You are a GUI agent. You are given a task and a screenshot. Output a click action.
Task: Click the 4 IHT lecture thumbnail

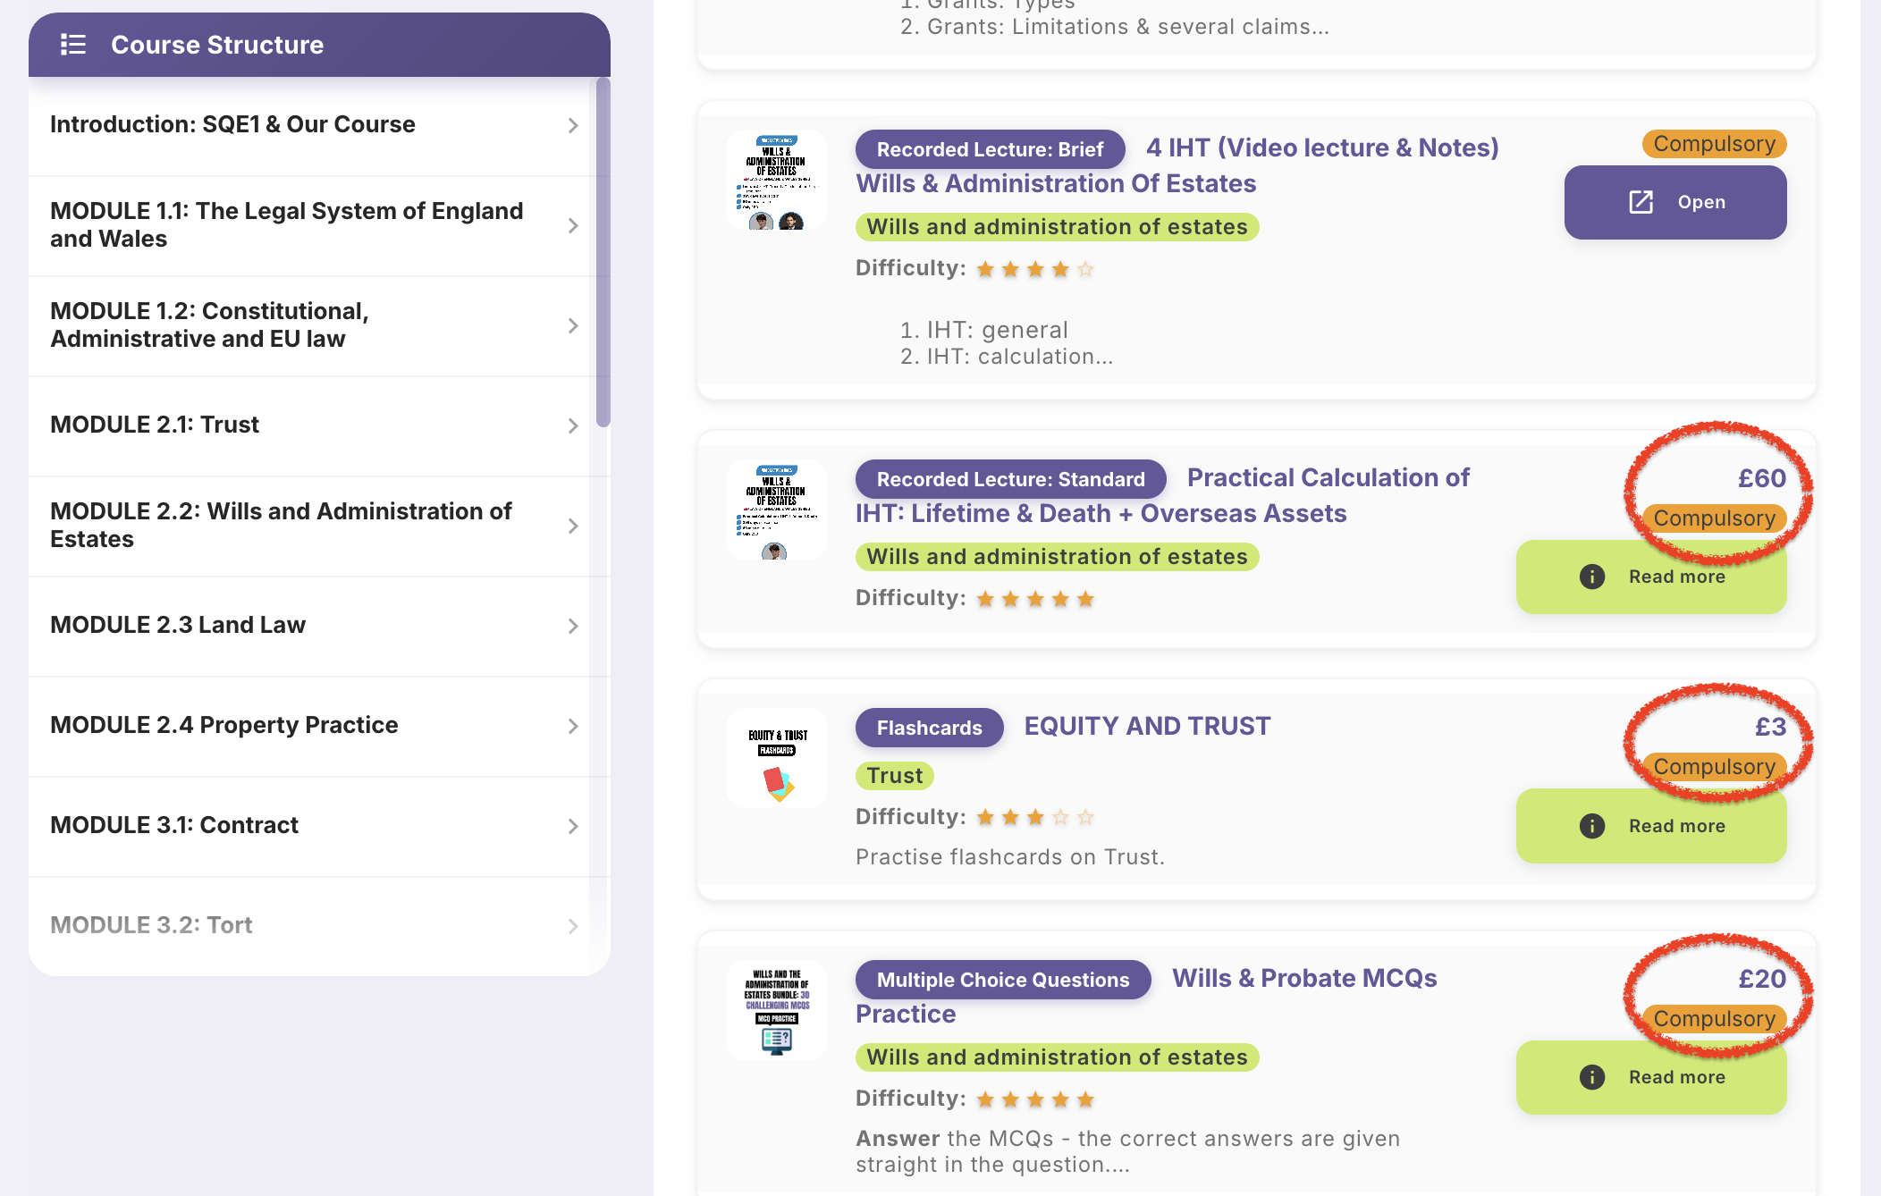776,181
